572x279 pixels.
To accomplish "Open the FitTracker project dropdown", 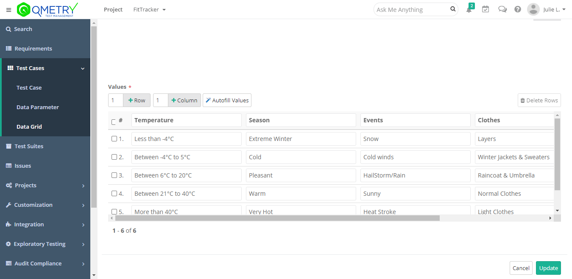I will [149, 9].
